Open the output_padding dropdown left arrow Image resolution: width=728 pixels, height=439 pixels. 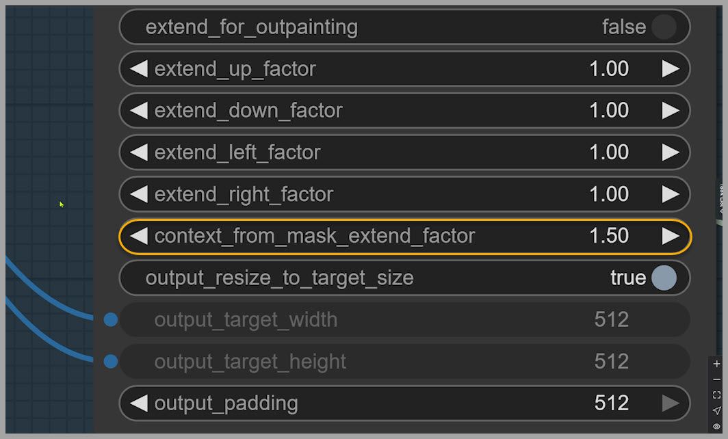pos(139,403)
